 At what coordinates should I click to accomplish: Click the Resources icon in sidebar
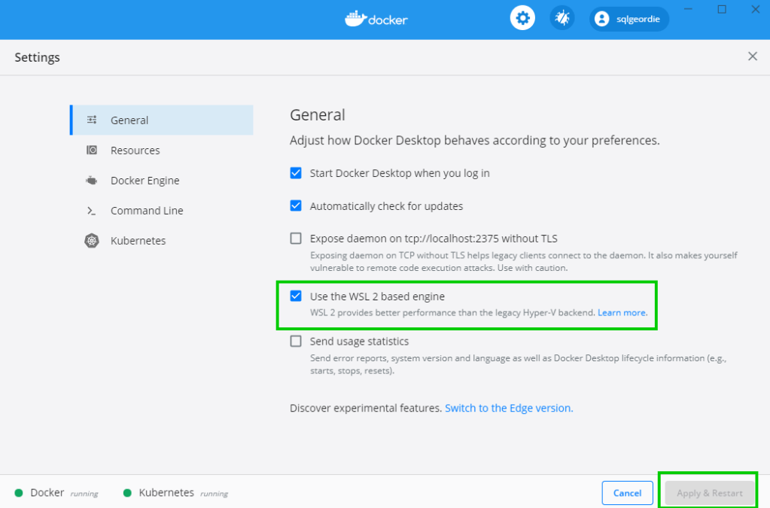pos(92,151)
